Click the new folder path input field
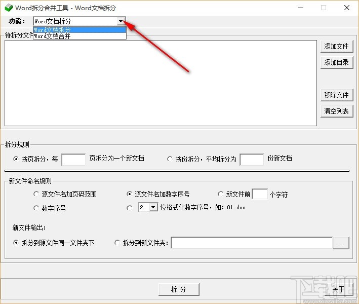Screen dimensions: 359x304 (x=252, y=243)
